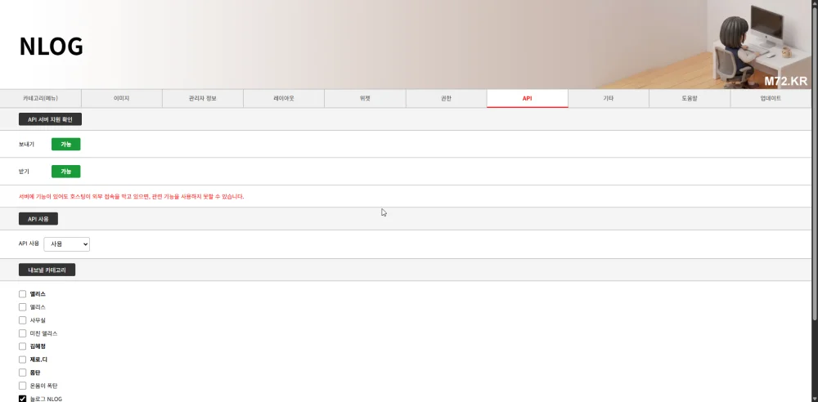Click the 보내기 label
Screen dimensions: 818x402
pos(27,145)
